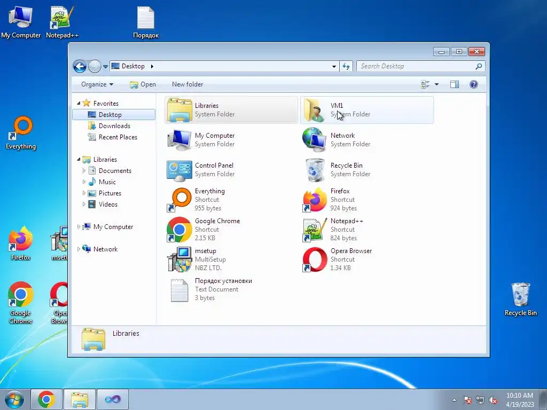Click the Refresh button beside address bar

pos(346,66)
